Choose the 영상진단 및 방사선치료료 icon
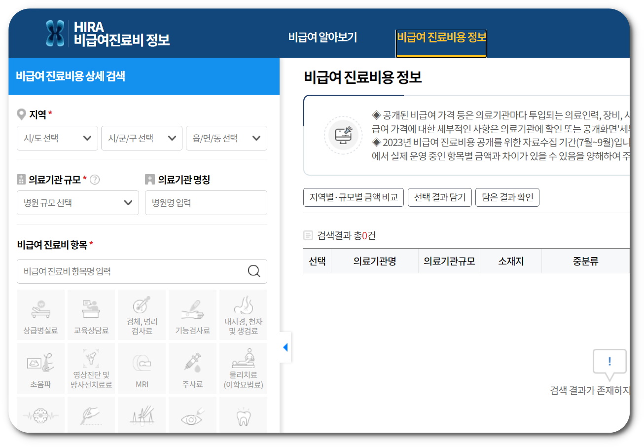Image resolution: width=644 pixels, height=447 pixels. pos(91,368)
